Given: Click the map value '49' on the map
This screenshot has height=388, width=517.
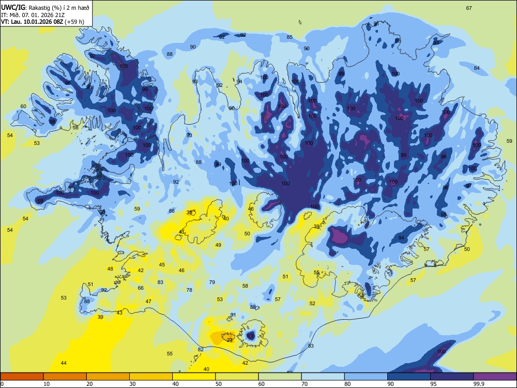Looking at the screenshot, I should click(218, 245).
